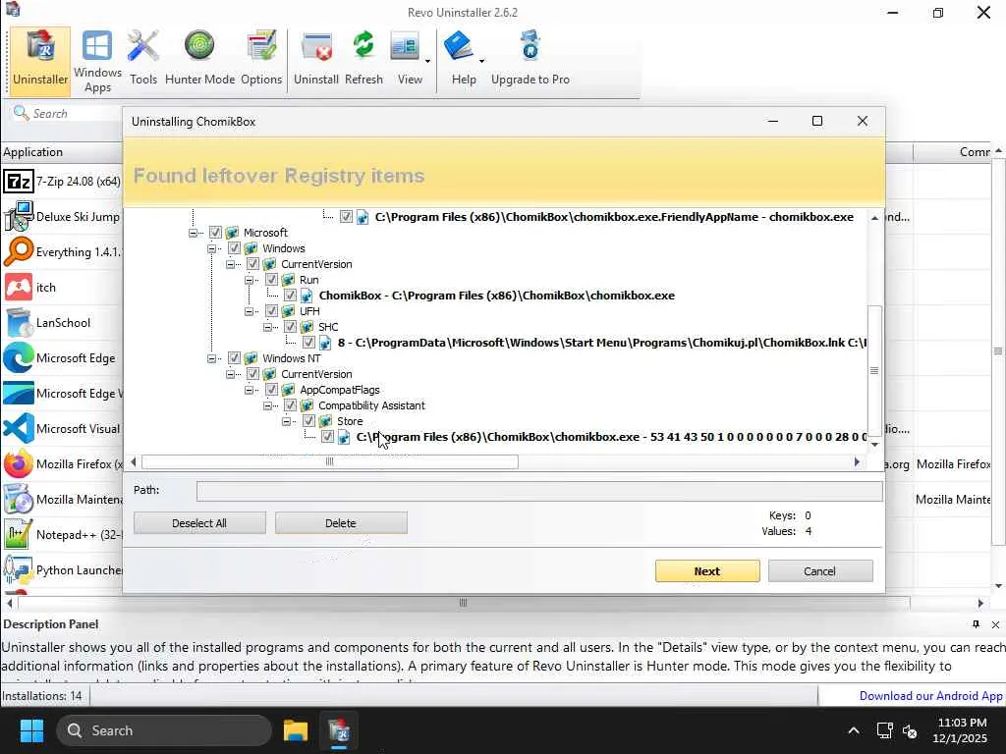
Task: Click the registry tree horizontal scrollbar thumb
Action: [x=330, y=461]
